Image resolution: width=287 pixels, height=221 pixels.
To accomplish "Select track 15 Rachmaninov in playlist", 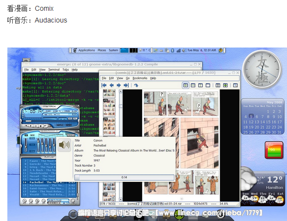I will click(49, 185).
